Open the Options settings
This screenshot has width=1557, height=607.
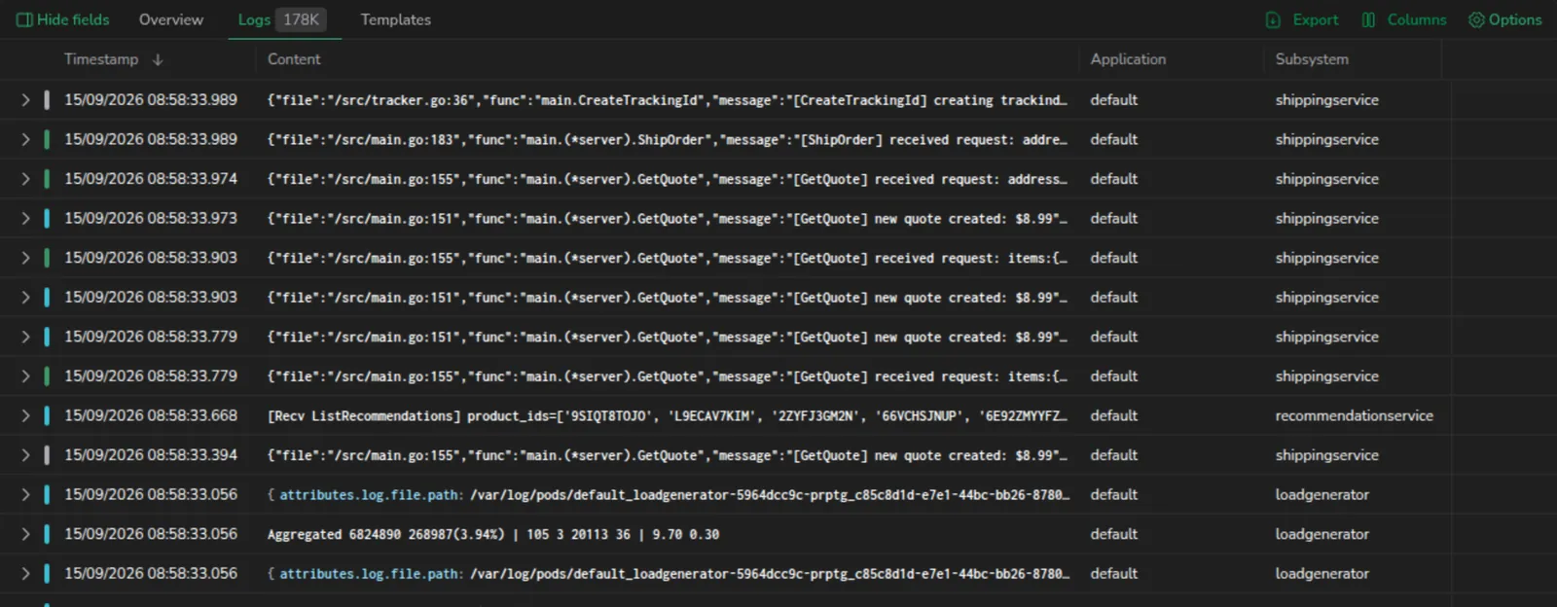tap(1505, 19)
